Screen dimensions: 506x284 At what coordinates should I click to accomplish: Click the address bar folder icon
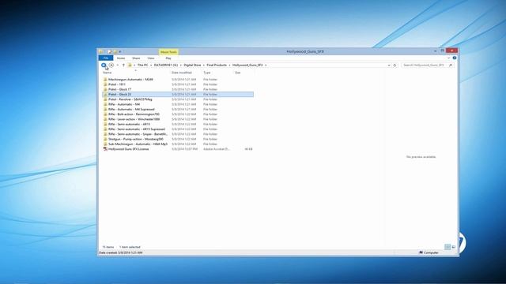[x=130, y=65]
